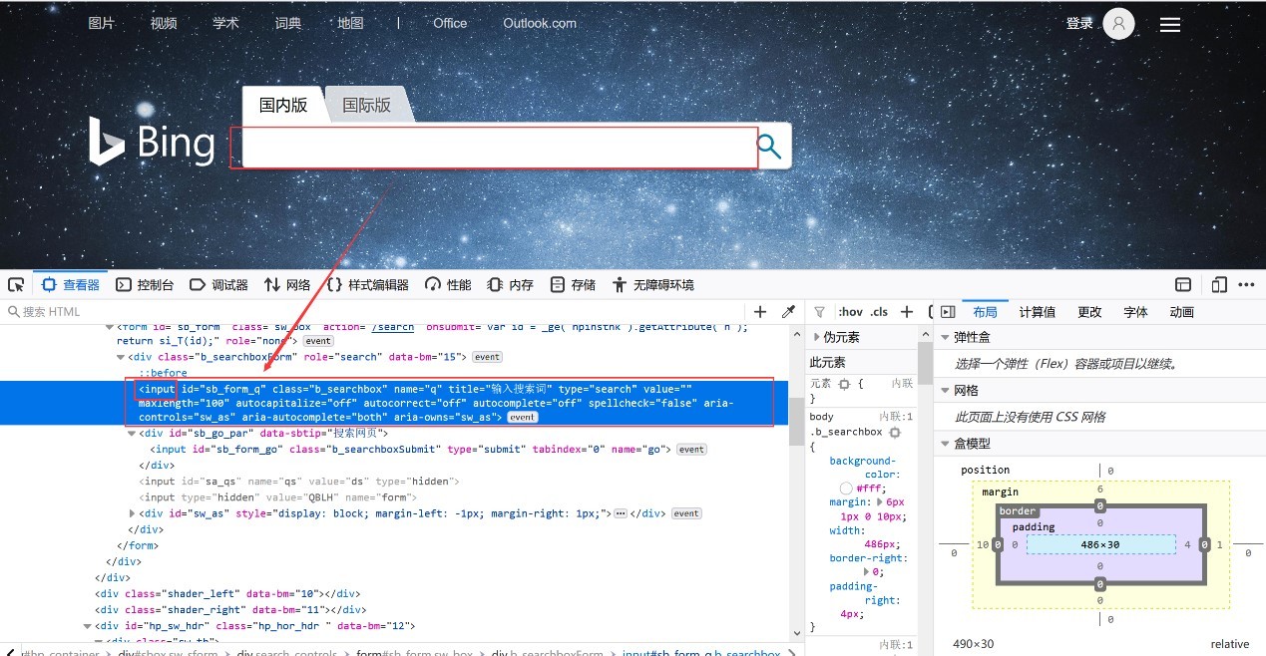The width and height of the screenshot is (1266, 656).
Task: Toggle .cls class panel
Action: (879, 312)
